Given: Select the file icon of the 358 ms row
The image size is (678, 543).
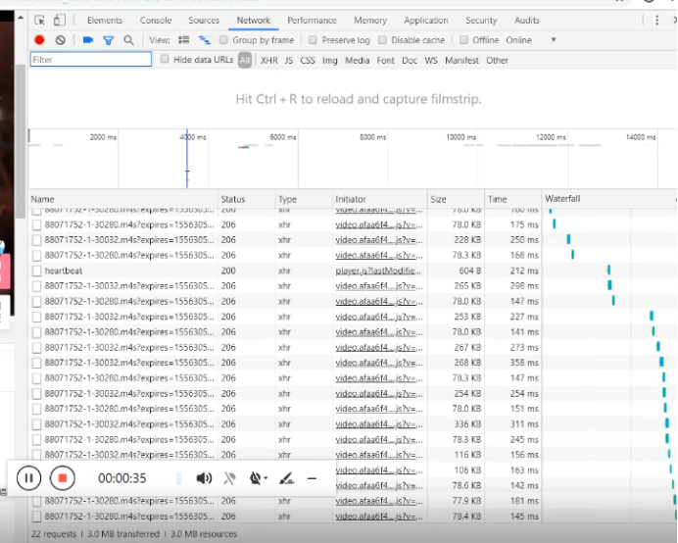Looking at the screenshot, I should 37,363.
